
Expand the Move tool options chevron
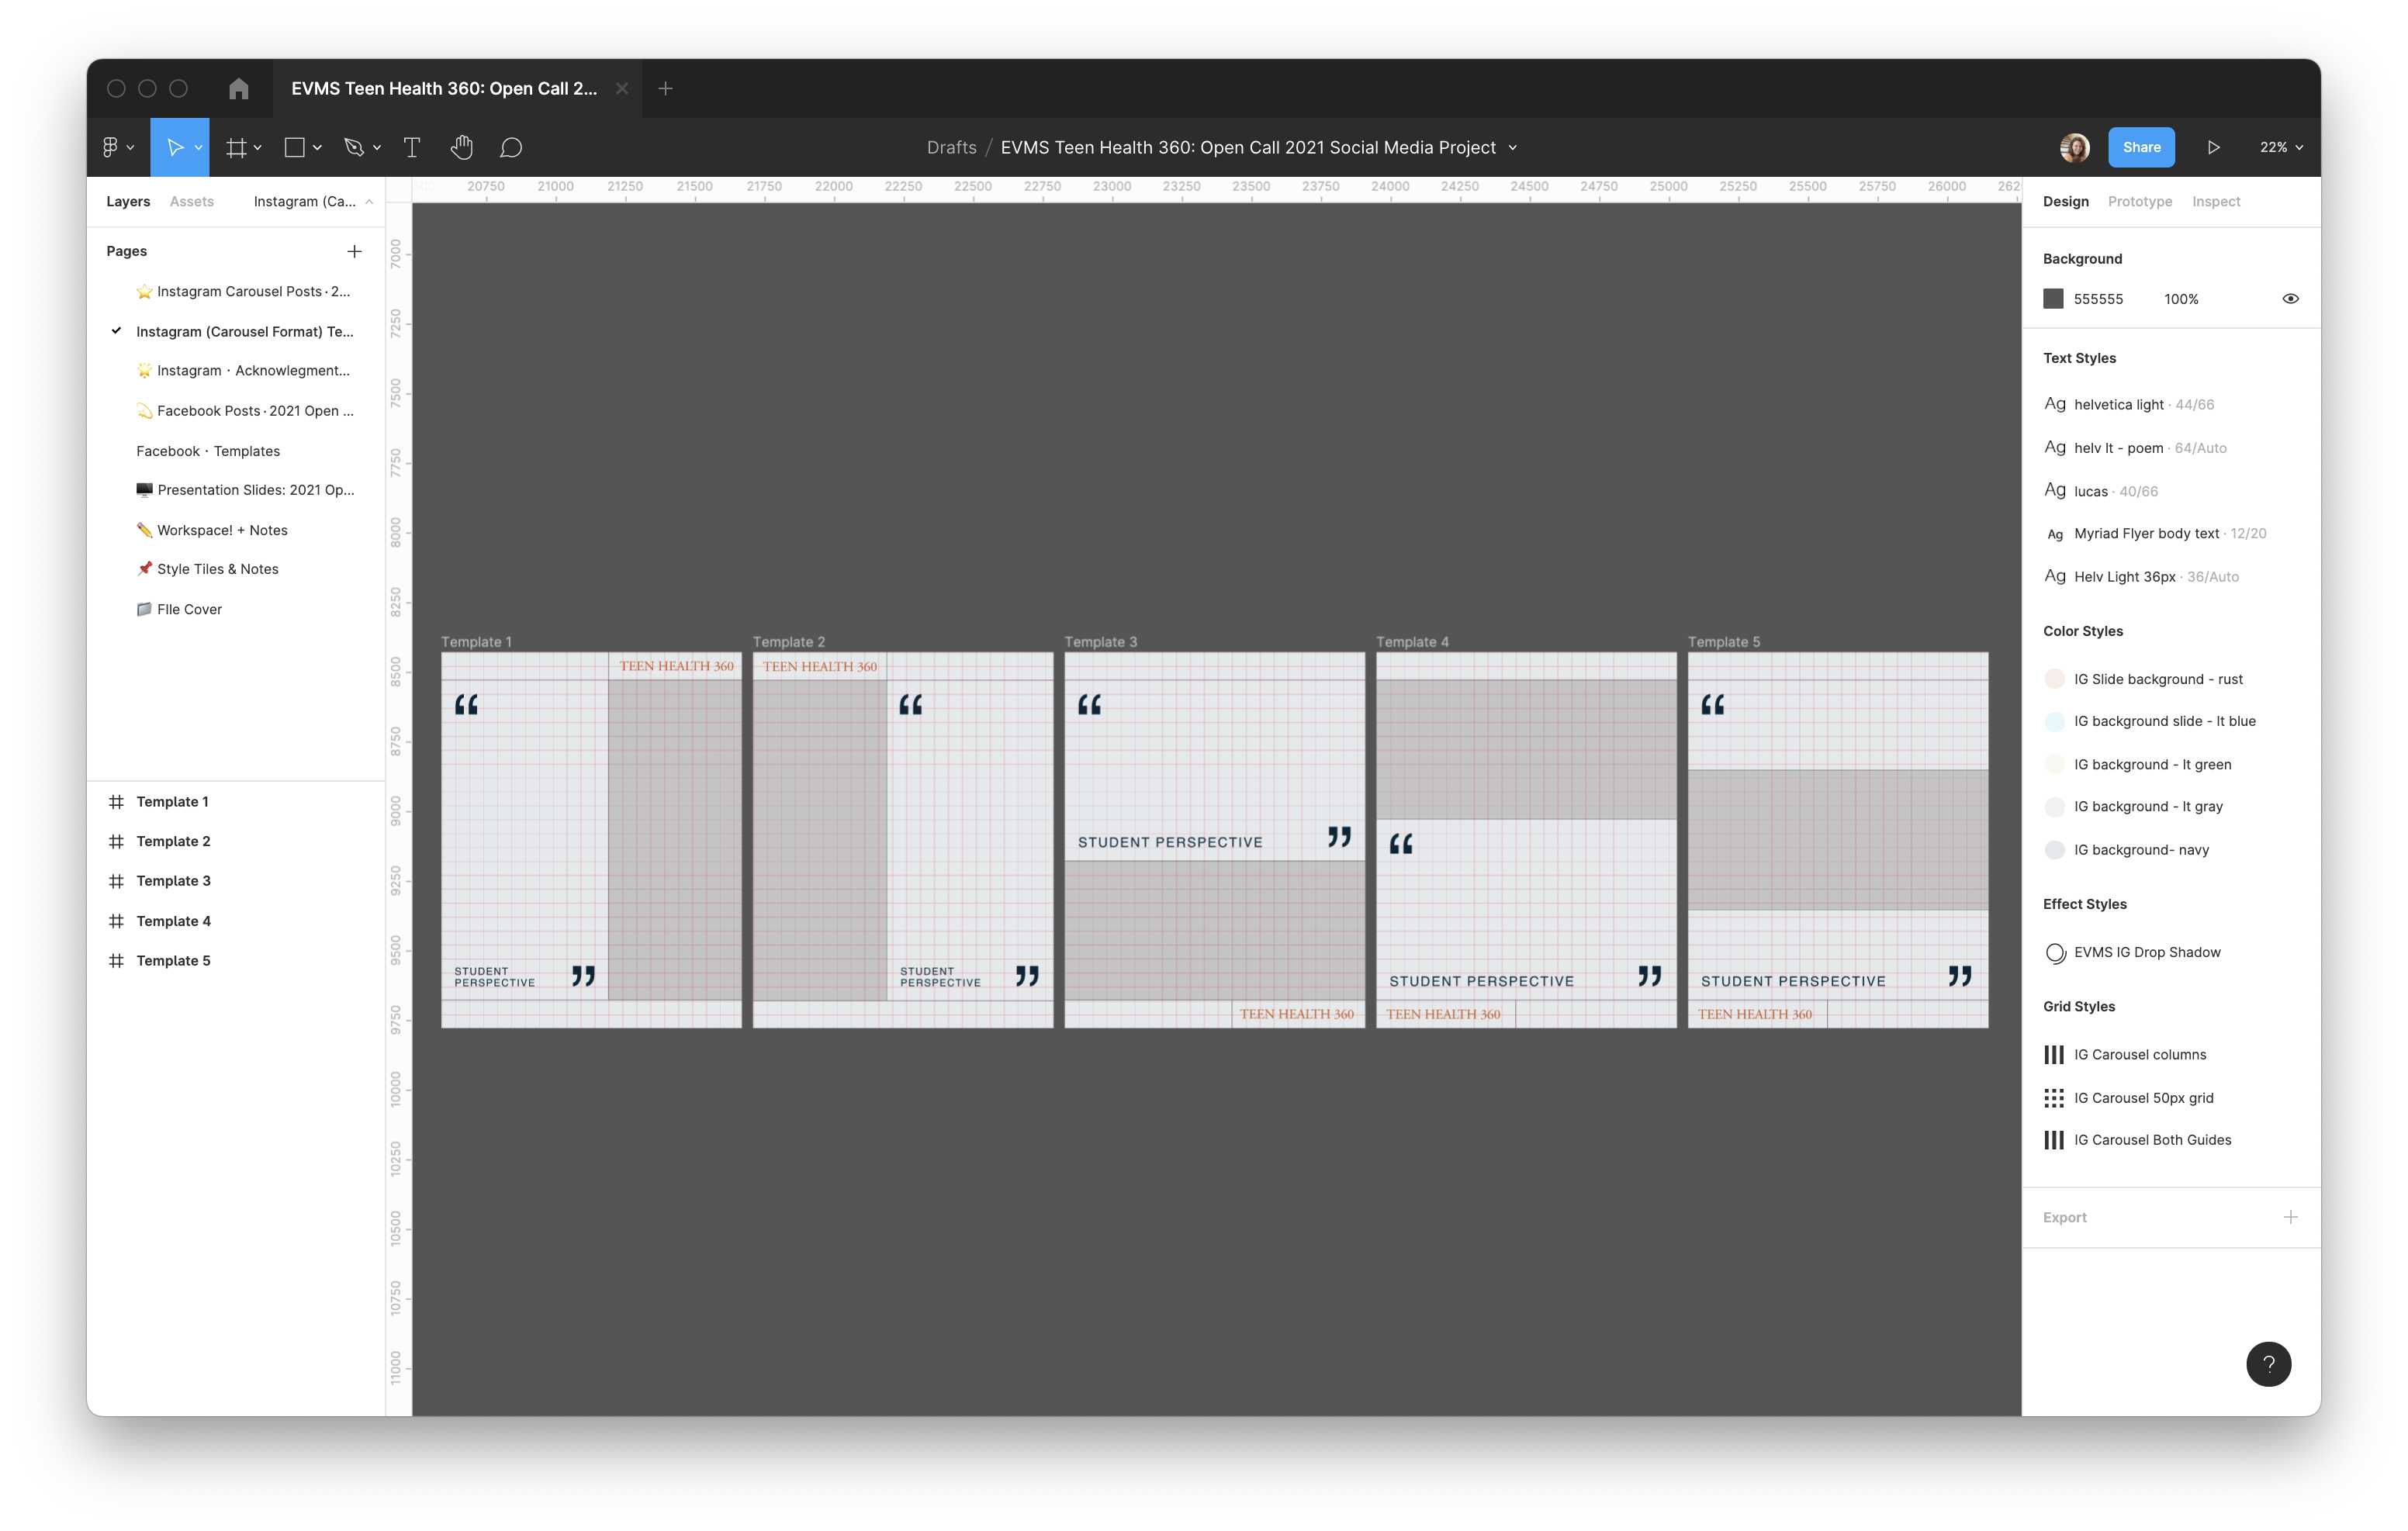point(198,148)
